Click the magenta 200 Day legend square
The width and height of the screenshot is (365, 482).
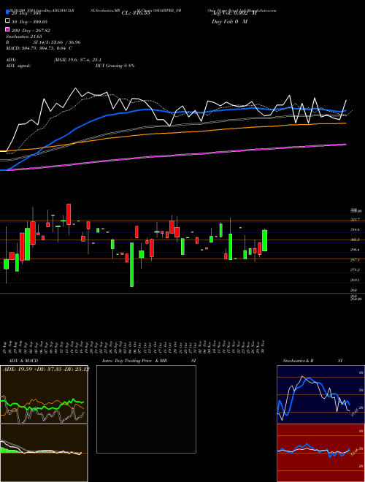tap(7, 29)
